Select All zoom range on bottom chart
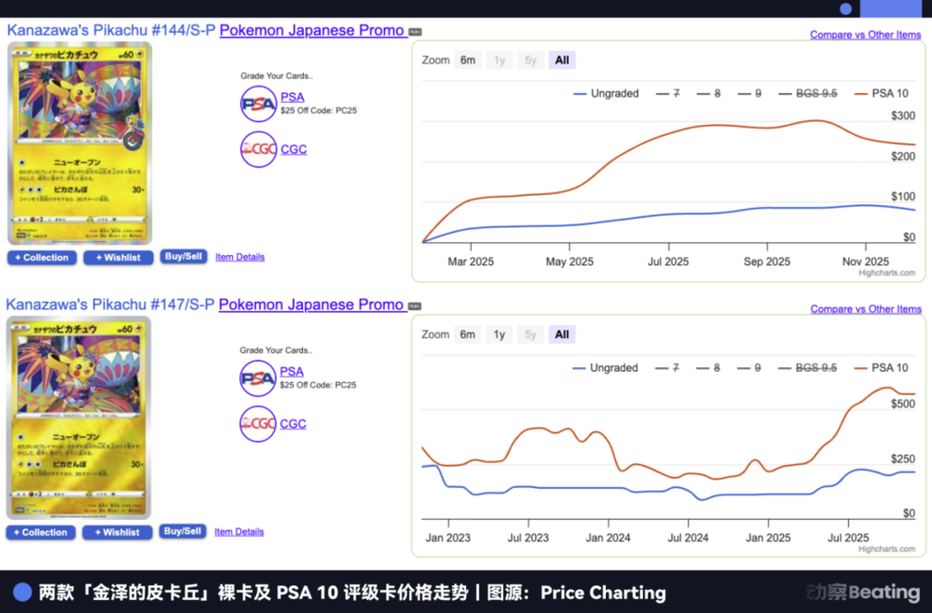932x613 pixels. [x=562, y=335]
